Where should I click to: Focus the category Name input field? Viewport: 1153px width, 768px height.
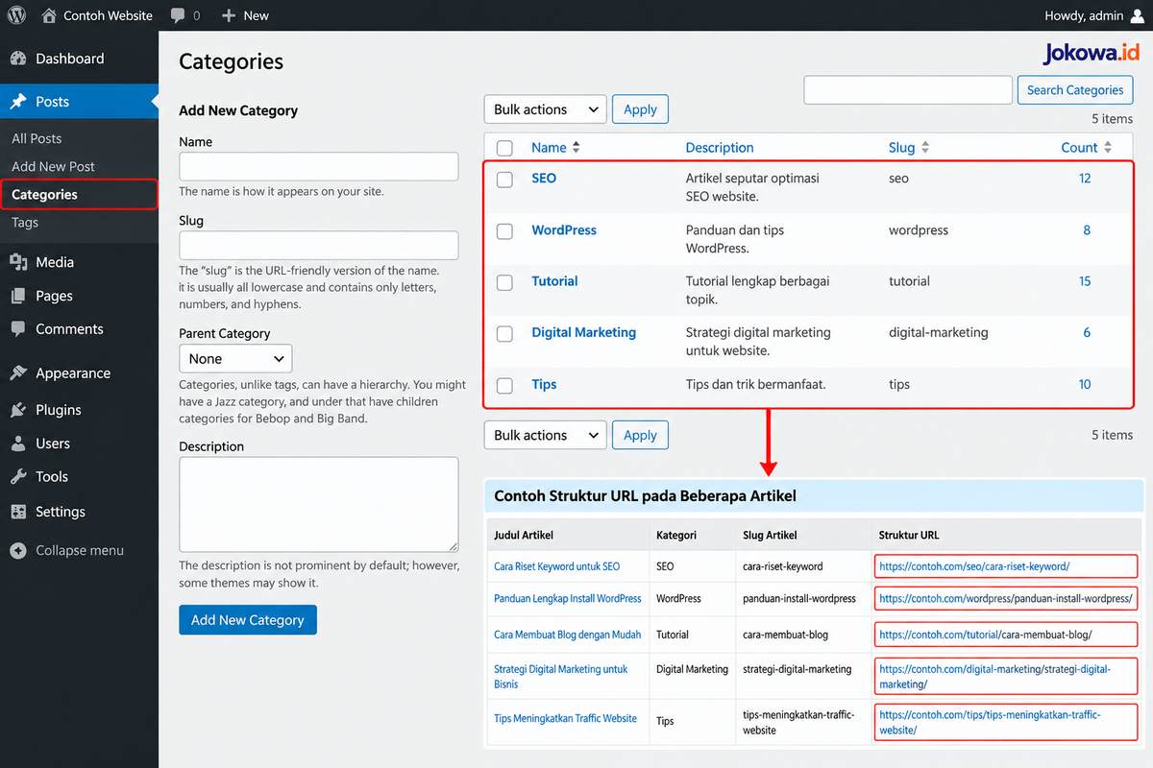click(319, 166)
